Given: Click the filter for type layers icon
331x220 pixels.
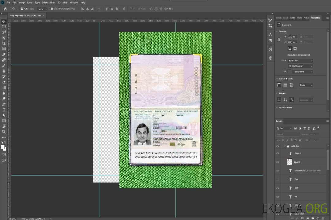Looking at the screenshot, I should [305, 128].
